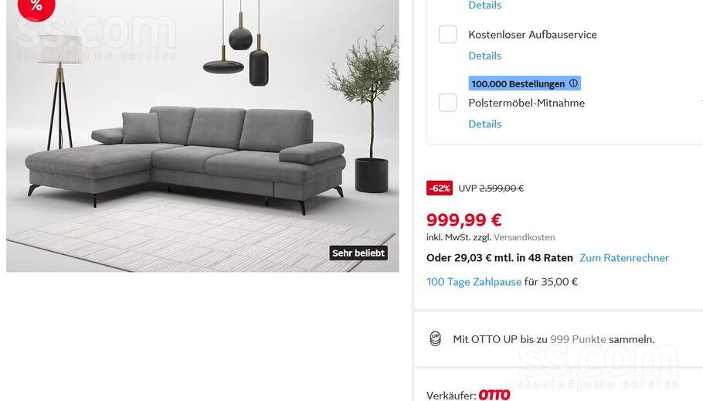Open Details under Polstermöbel-Mitnahme

tap(484, 124)
